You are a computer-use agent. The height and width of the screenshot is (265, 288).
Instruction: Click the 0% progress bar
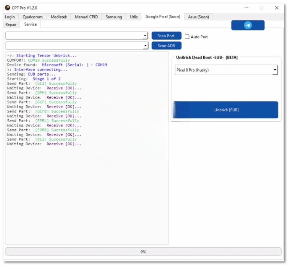point(143,251)
